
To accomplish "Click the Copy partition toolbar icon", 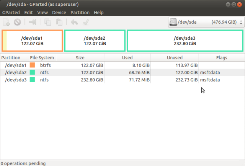I will click(x=48, y=22).
